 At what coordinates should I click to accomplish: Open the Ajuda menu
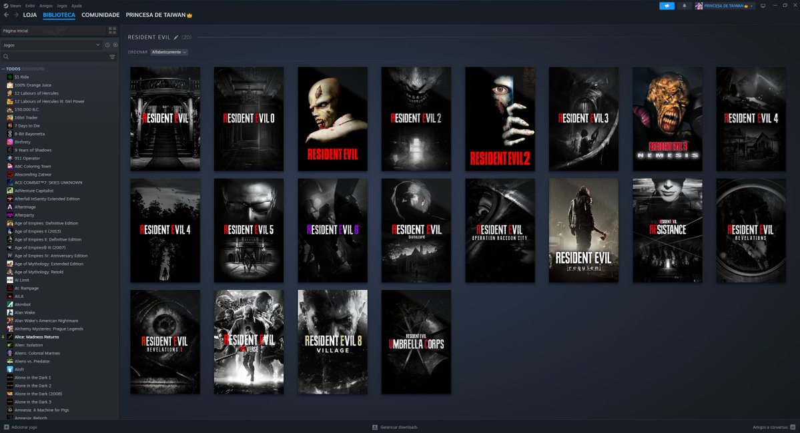77,5
